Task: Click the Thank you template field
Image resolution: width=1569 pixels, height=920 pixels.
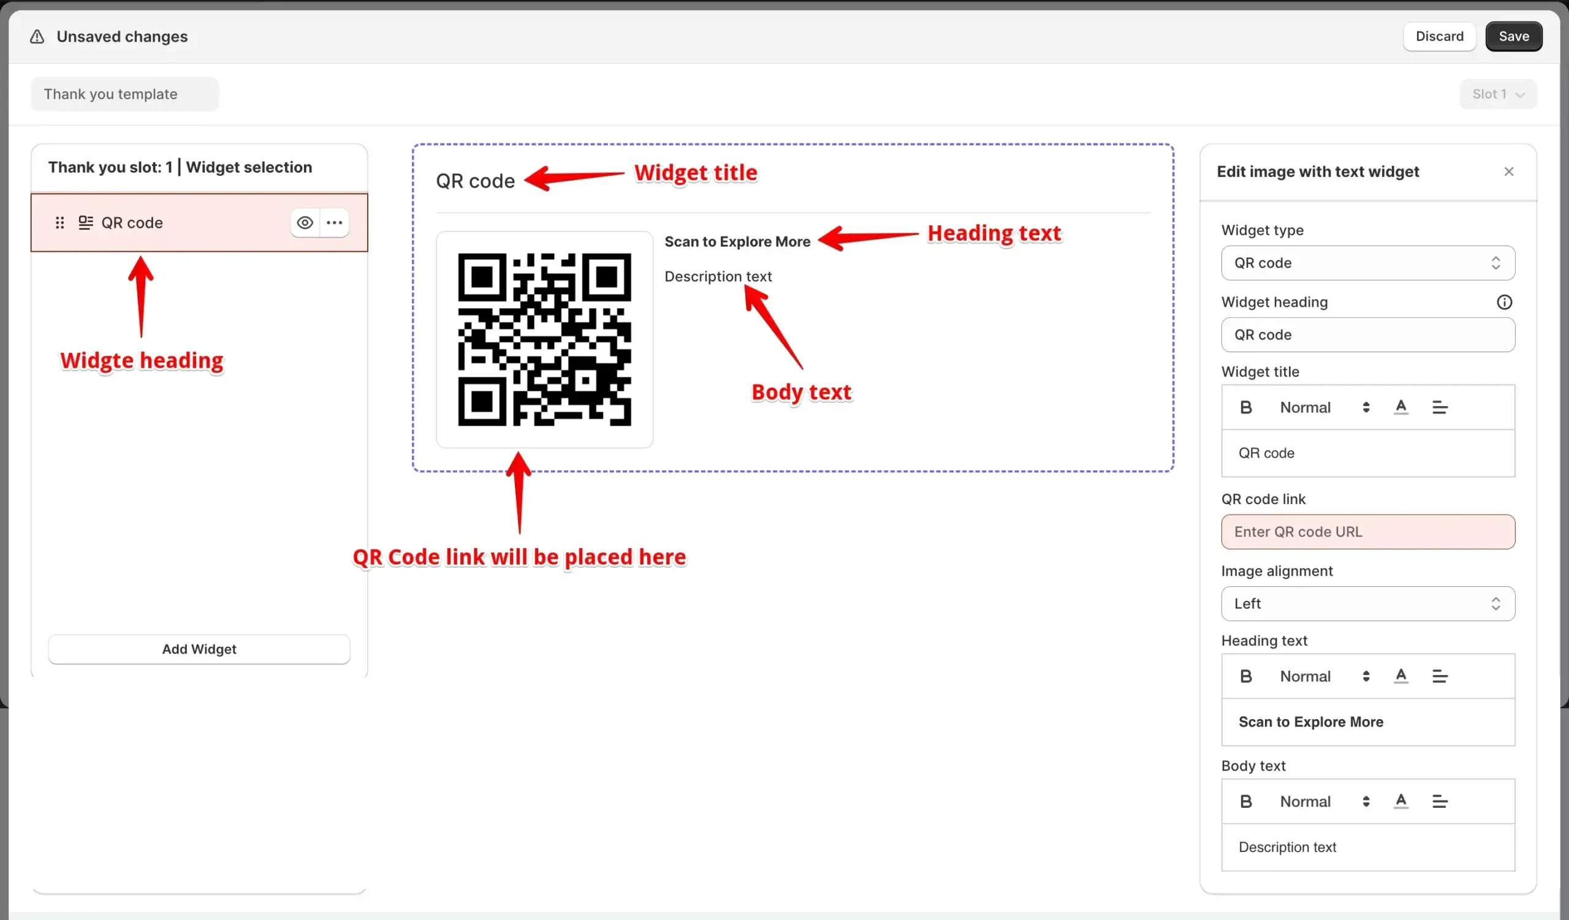Action: point(124,94)
